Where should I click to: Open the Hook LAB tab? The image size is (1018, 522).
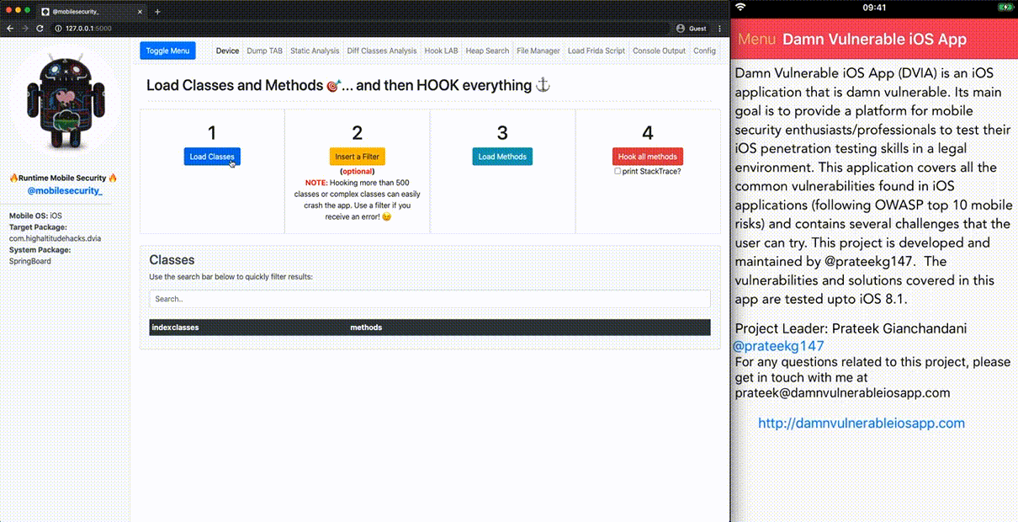tap(441, 51)
